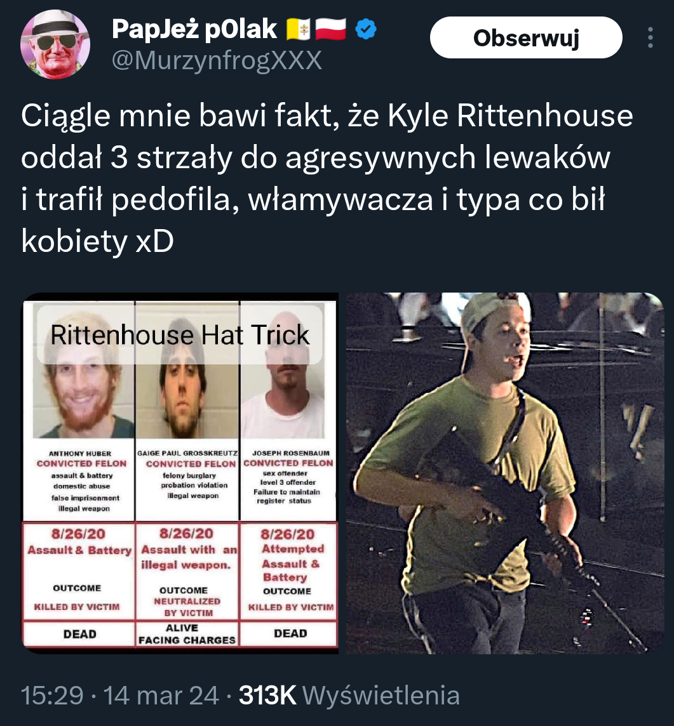This screenshot has width=674, height=726.
Task: Click the 15:29 timestamp link
Action: [x=52, y=696]
